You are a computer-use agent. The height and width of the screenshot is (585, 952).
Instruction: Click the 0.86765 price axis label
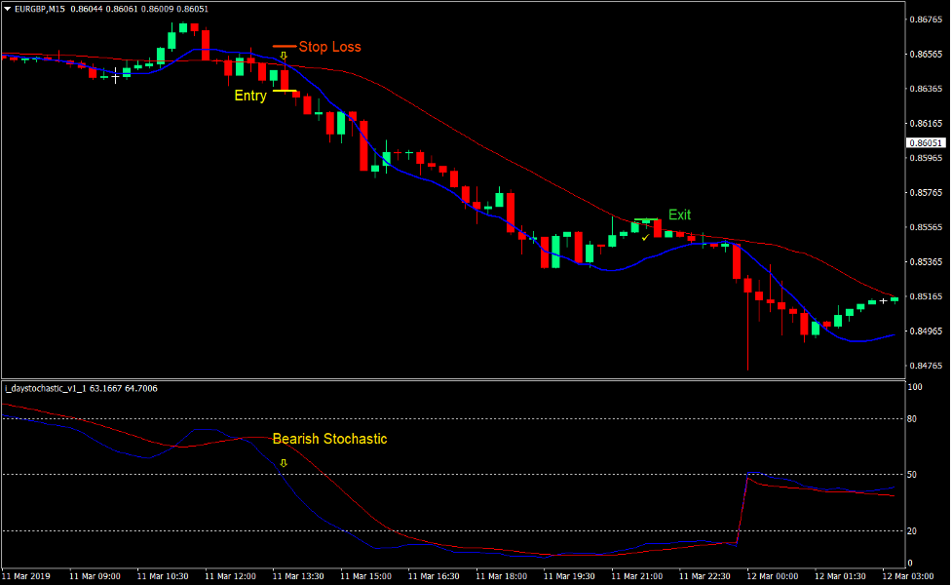(x=926, y=19)
